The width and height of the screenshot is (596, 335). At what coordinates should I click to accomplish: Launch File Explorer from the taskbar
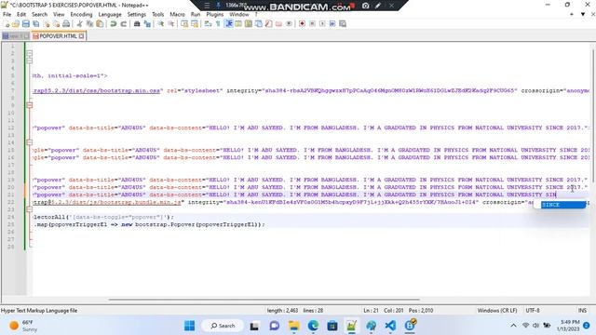tap(294, 326)
